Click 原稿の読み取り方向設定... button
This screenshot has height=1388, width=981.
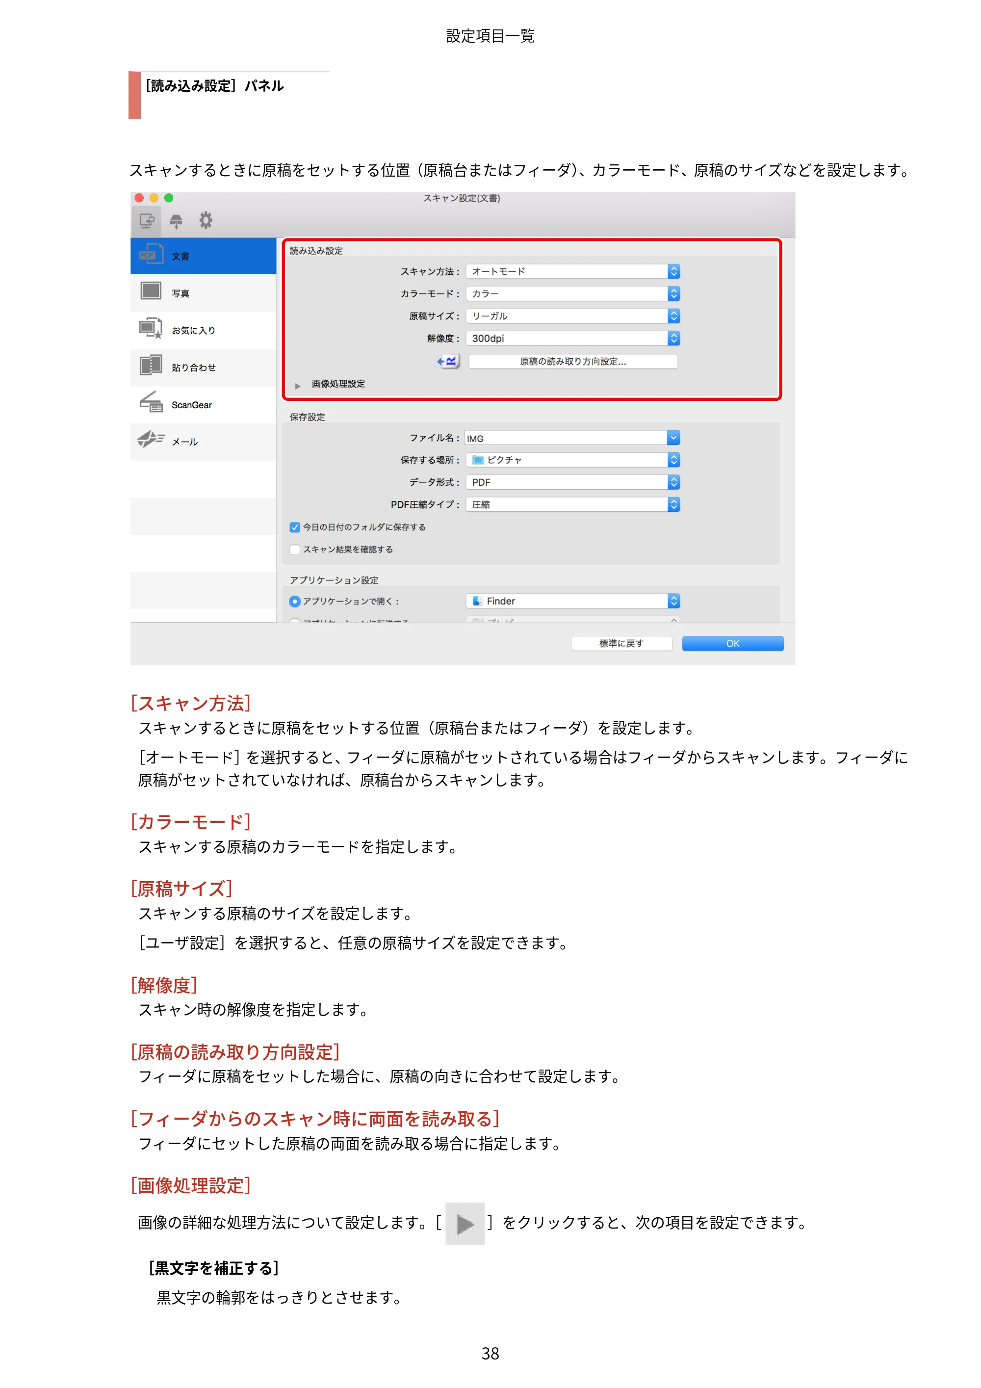(572, 362)
